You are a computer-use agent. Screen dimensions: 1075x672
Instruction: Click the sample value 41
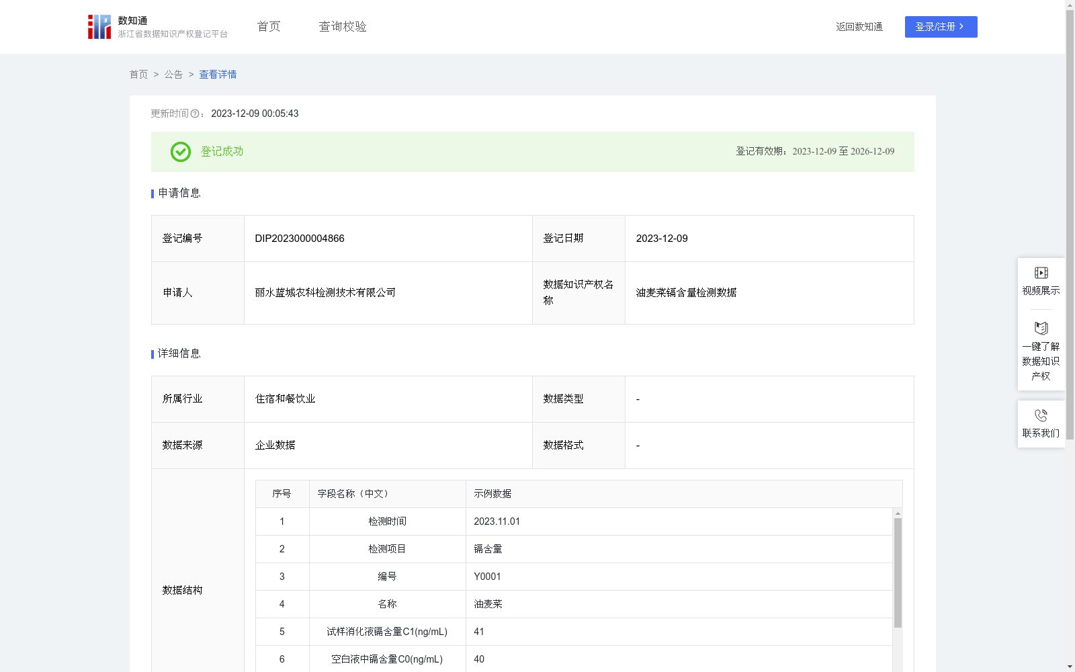point(479,632)
